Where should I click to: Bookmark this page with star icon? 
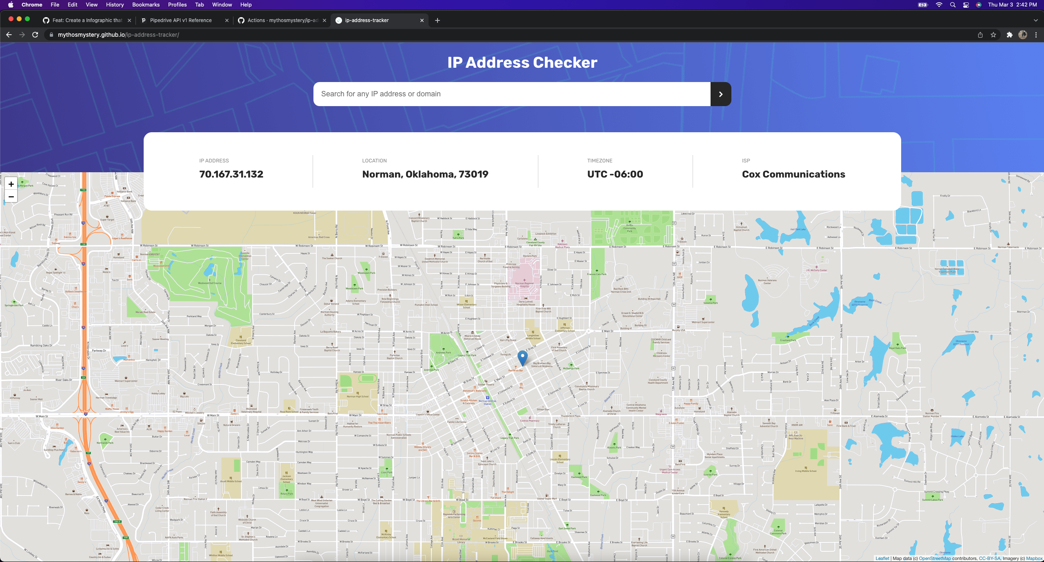[x=993, y=35]
